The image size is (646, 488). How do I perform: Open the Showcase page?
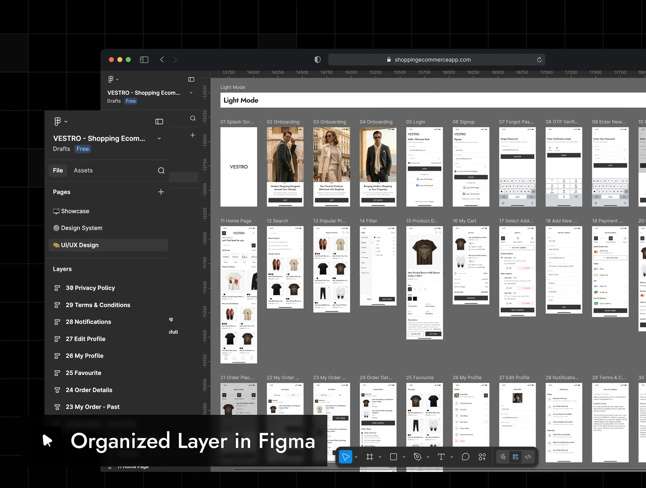coord(108,211)
